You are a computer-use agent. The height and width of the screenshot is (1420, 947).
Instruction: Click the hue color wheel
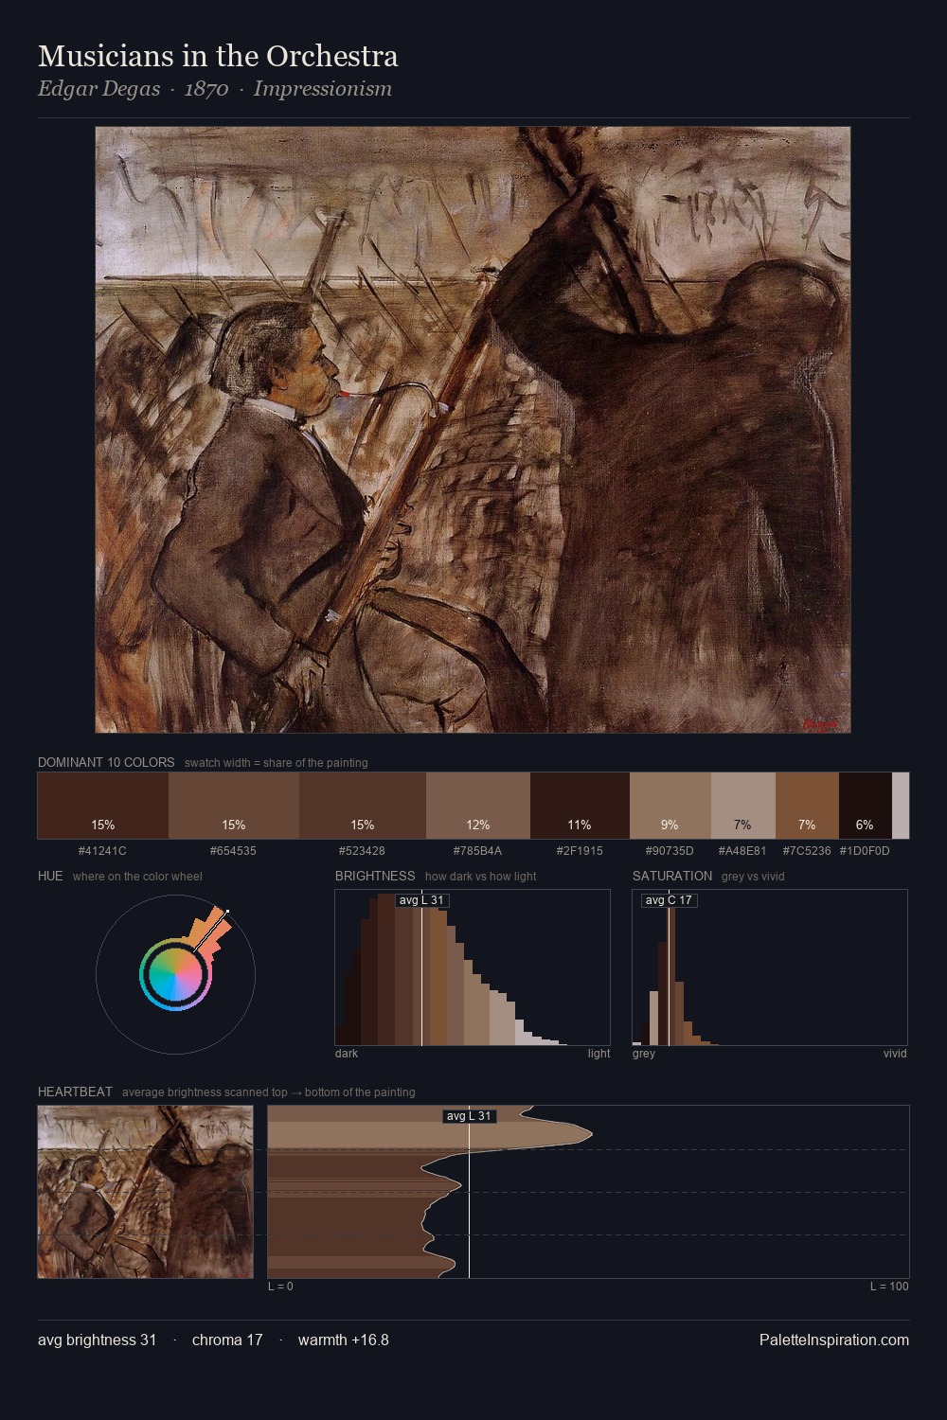coord(175,974)
